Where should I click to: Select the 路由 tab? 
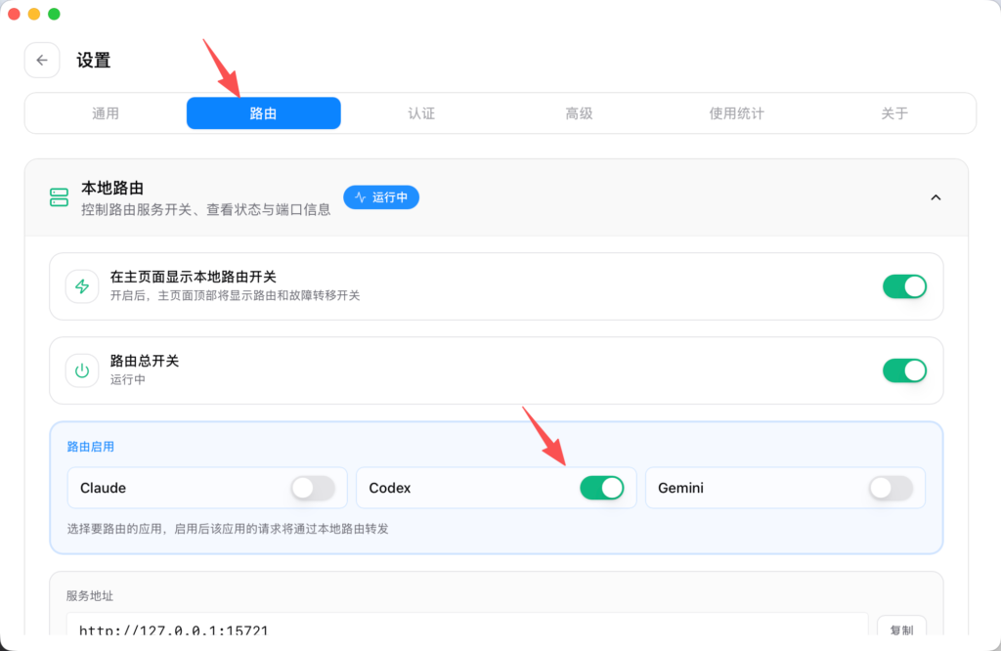point(264,113)
